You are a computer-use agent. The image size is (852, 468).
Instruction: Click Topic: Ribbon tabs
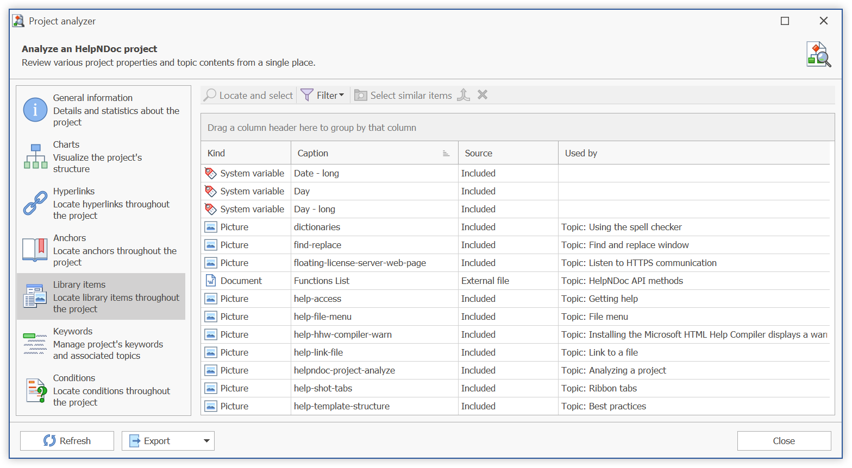tap(599, 388)
